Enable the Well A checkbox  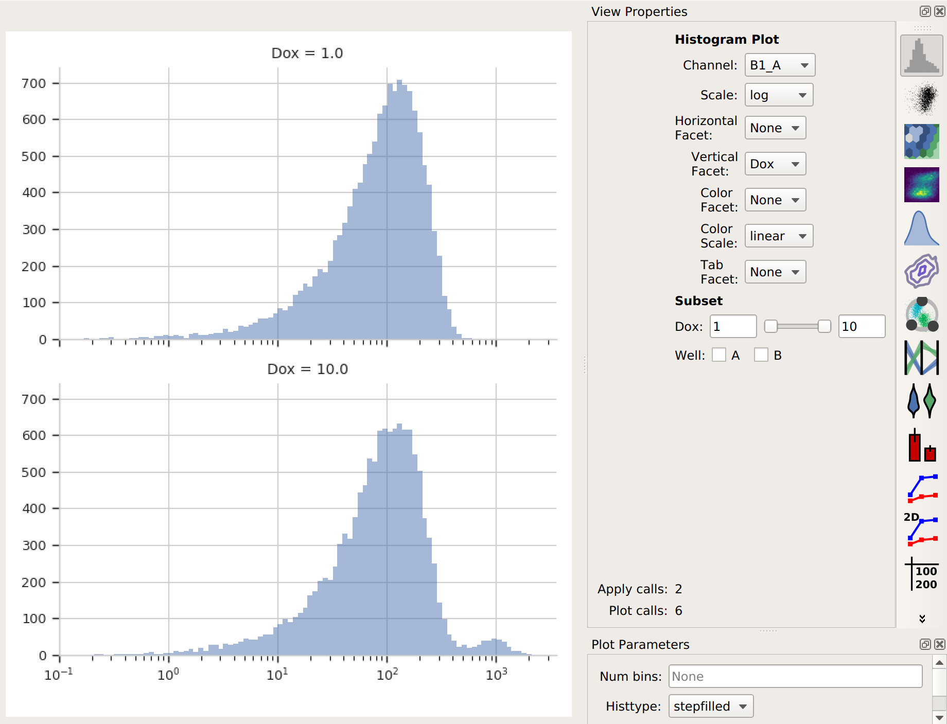click(719, 355)
